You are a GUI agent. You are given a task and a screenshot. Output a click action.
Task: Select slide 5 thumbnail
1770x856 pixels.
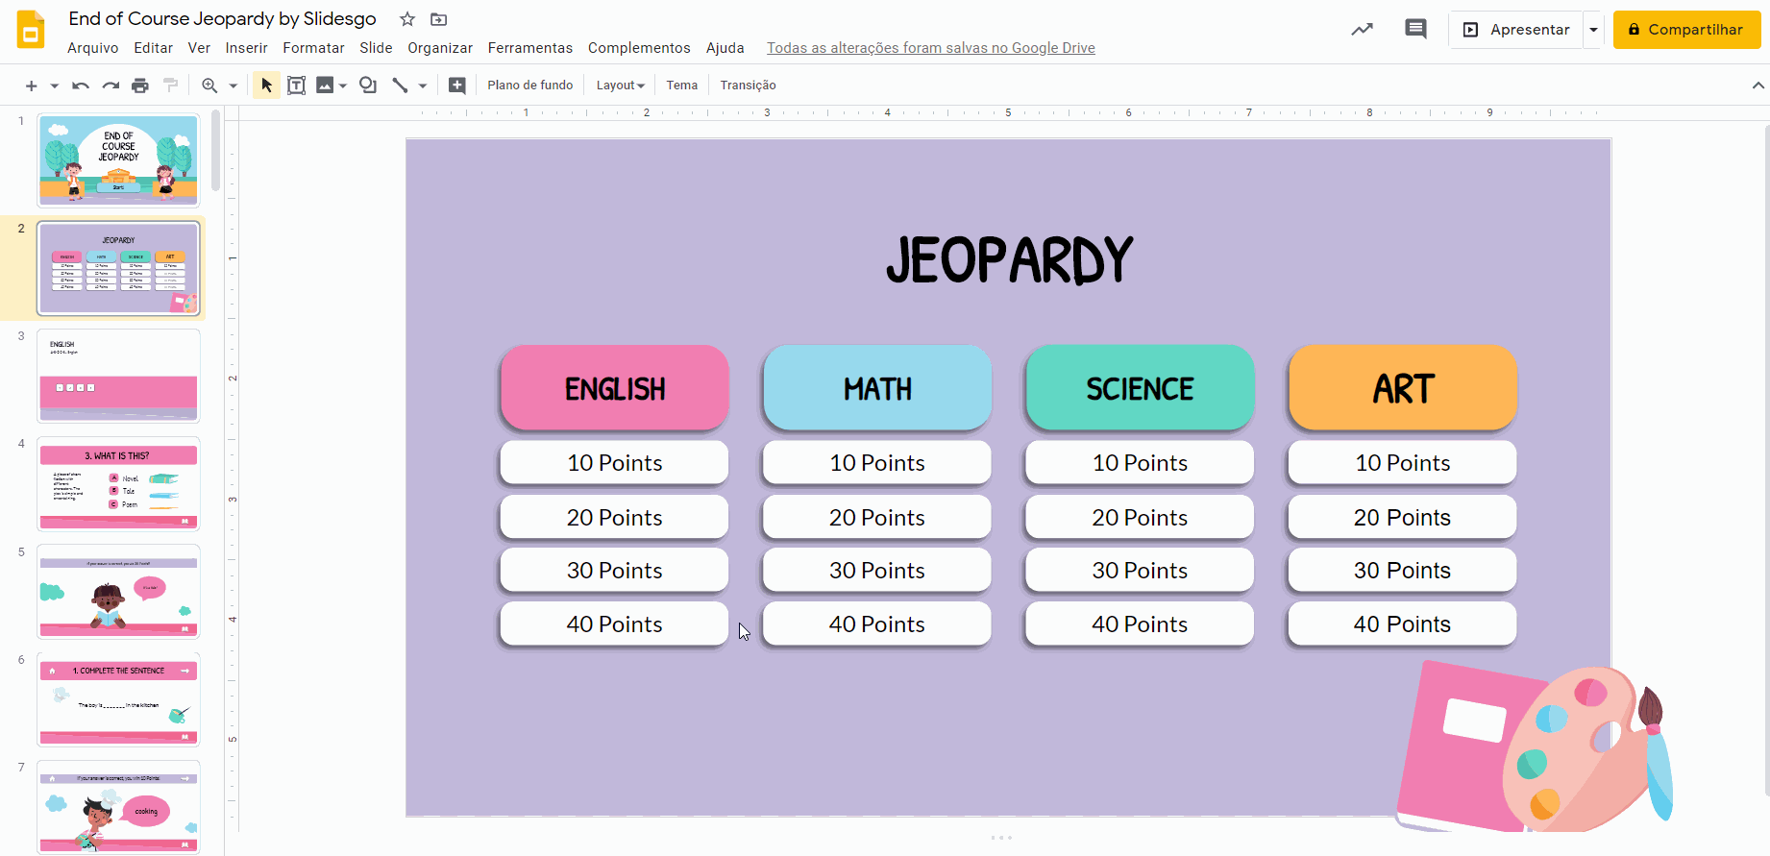118,591
